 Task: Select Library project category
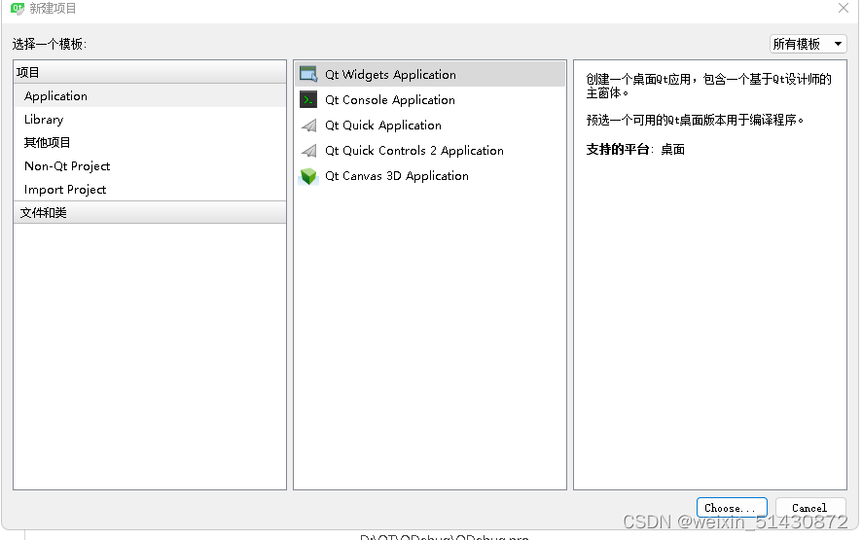pyautogui.click(x=150, y=120)
